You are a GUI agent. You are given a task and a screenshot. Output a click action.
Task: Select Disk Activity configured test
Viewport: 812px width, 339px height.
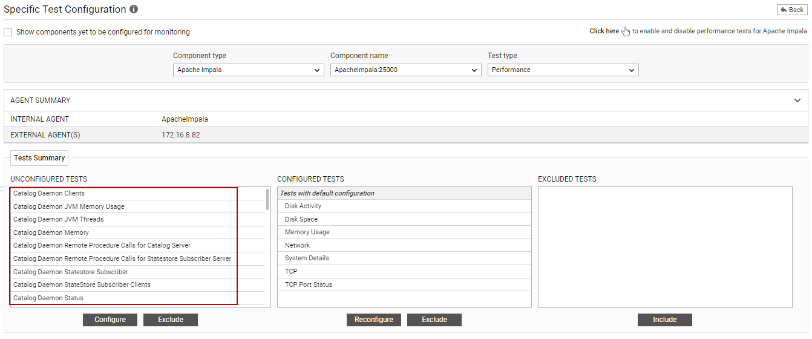point(404,206)
